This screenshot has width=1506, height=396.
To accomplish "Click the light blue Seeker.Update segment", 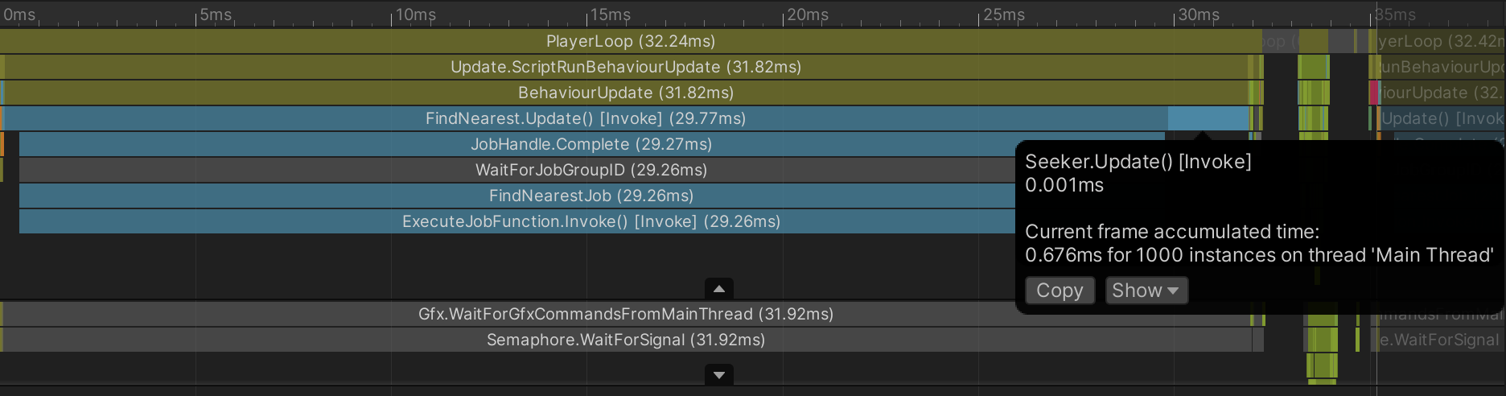I will tap(1207, 118).
